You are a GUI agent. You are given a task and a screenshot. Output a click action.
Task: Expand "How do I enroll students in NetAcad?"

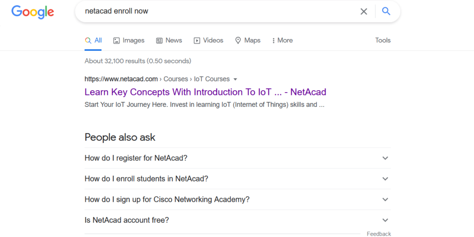click(x=146, y=179)
